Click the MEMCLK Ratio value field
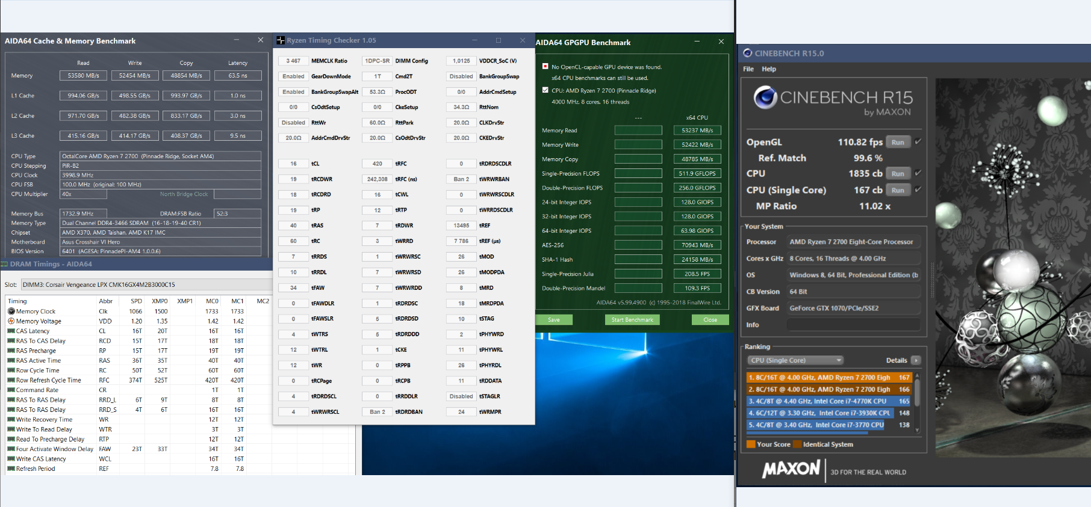 [x=293, y=61]
